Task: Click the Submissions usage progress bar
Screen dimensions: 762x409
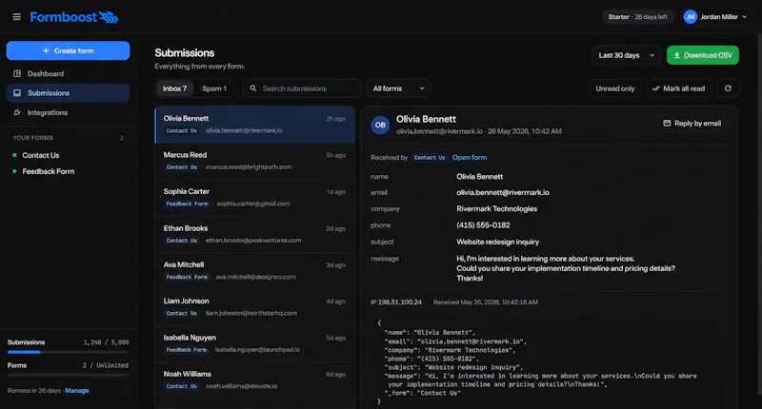Action: pos(68,352)
